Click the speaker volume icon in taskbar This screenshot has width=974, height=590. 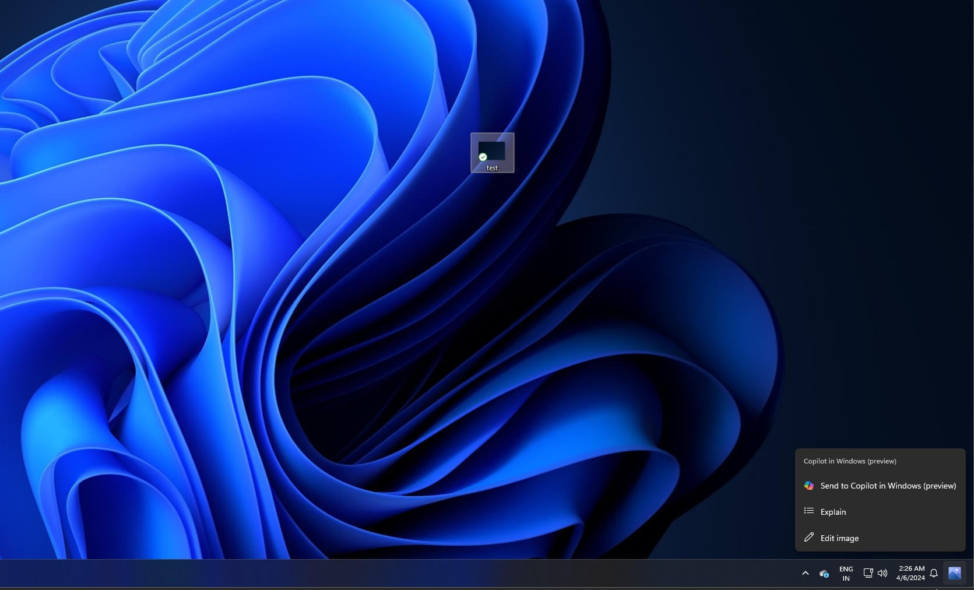[x=882, y=573]
